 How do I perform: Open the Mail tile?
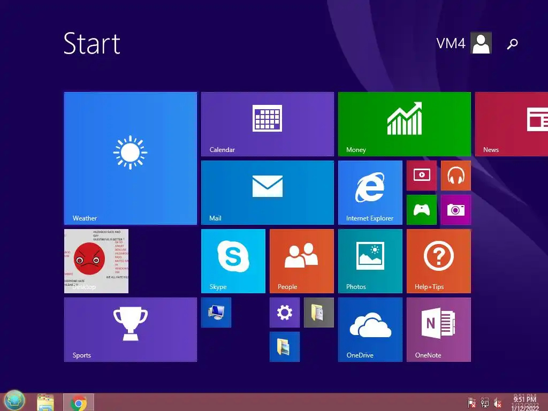pyautogui.click(x=268, y=193)
